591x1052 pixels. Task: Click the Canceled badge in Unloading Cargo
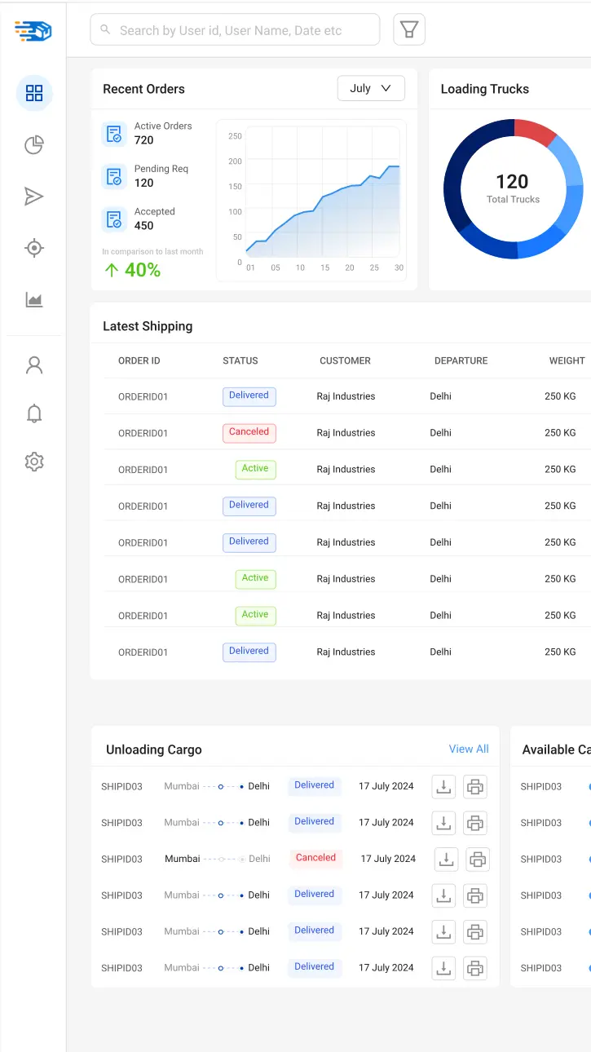click(315, 858)
